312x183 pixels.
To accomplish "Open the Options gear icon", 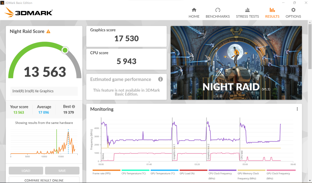I will (293, 10).
